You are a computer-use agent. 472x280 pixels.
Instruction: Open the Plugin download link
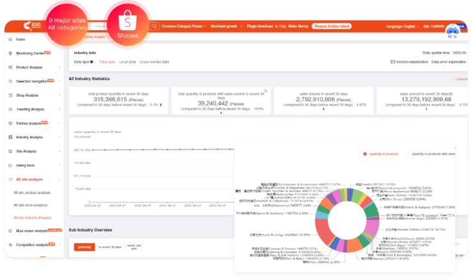[259, 26]
